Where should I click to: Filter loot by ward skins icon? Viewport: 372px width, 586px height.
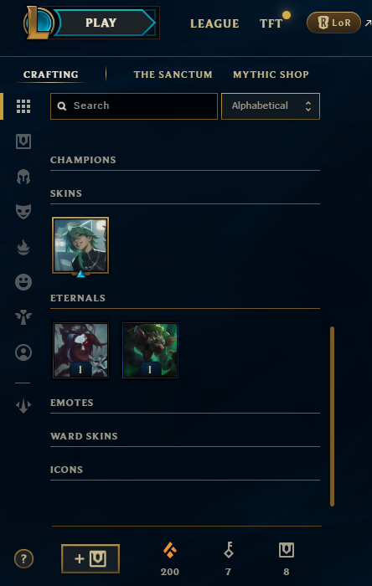pyautogui.click(x=23, y=317)
